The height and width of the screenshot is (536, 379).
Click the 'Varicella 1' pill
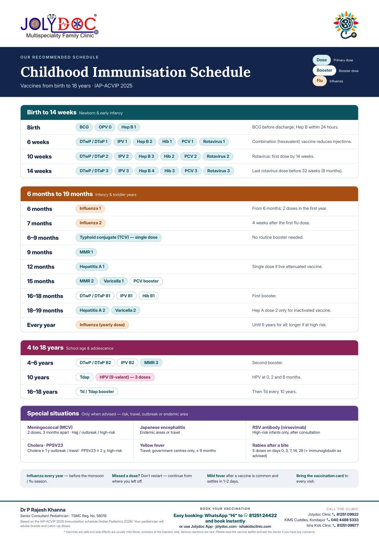tap(114, 281)
